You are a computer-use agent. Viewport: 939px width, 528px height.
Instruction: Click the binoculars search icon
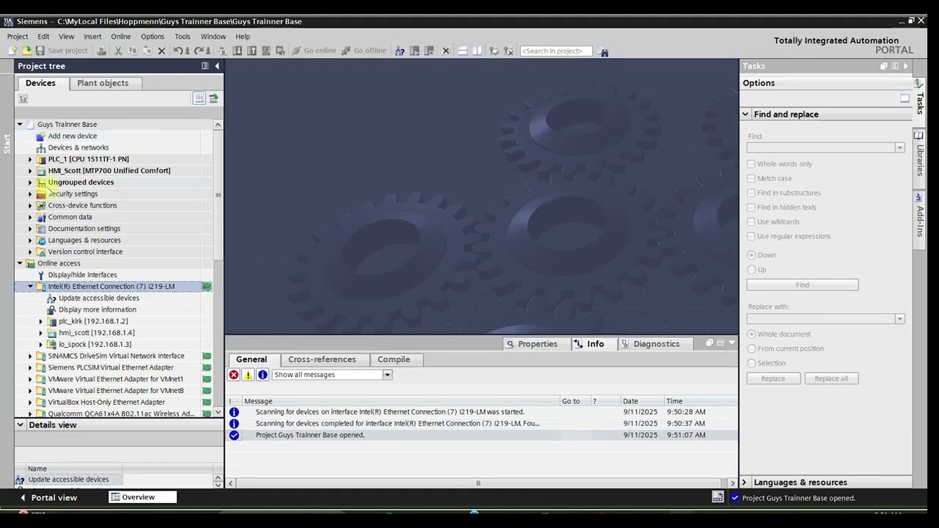tap(603, 51)
